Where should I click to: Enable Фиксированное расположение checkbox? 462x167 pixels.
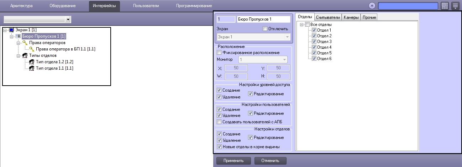219,53
